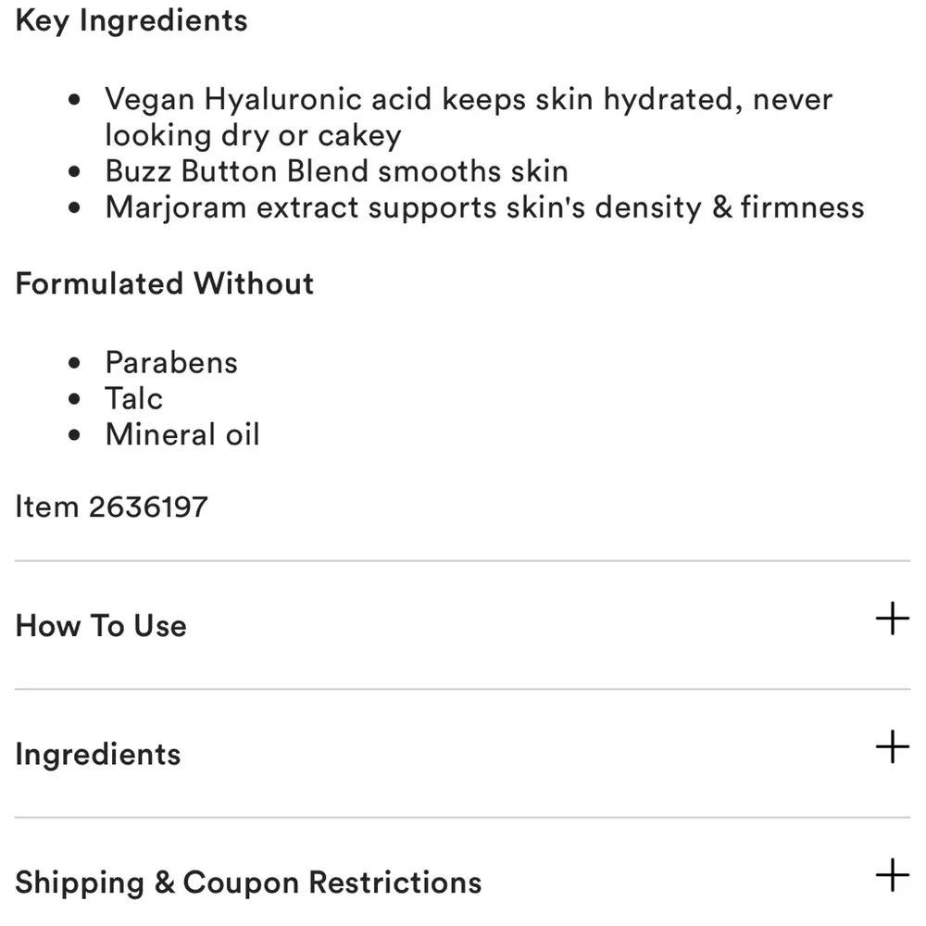The width and height of the screenshot is (926, 926).
Task: Click the Vegan Hyaluronic acid bullet text
Action: (469, 117)
